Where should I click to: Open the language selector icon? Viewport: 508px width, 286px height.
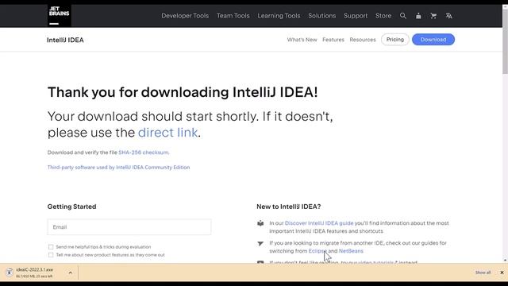tap(448, 16)
